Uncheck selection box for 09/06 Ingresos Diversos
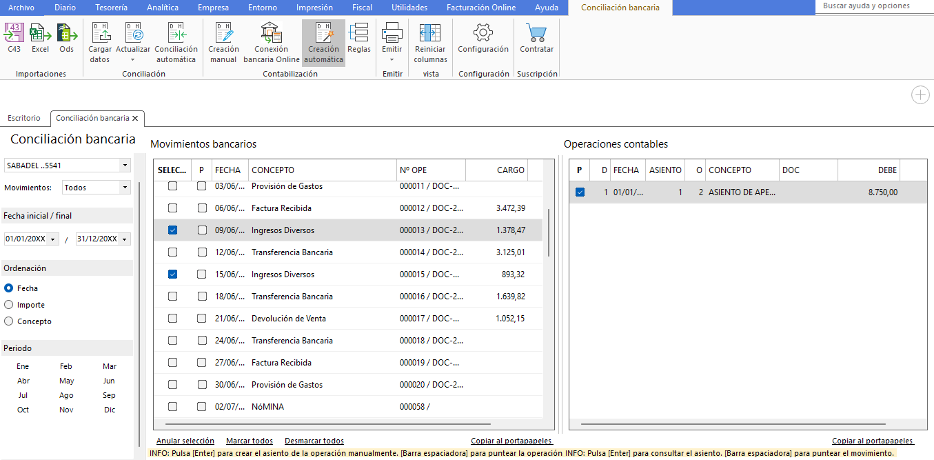This screenshot has height=460, width=934. click(x=172, y=230)
